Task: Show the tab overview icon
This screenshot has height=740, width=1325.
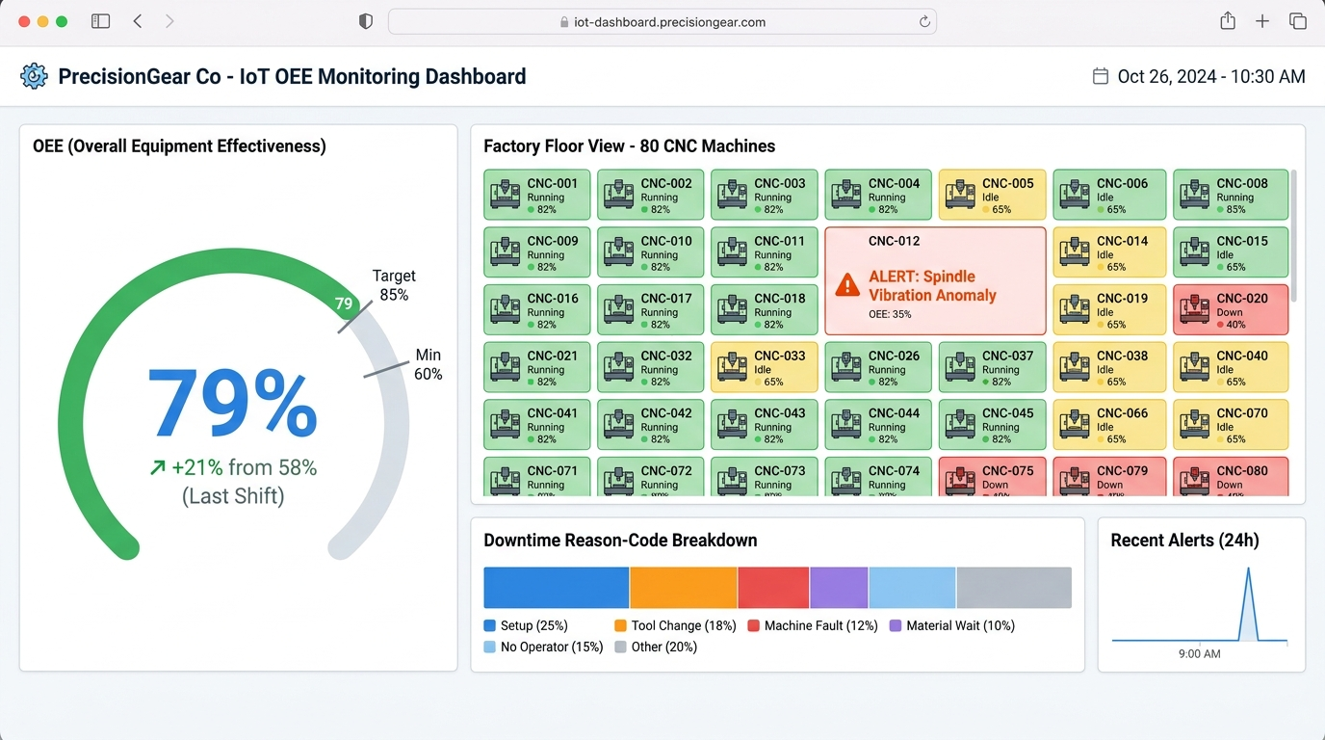Action: (x=1298, y=21)
